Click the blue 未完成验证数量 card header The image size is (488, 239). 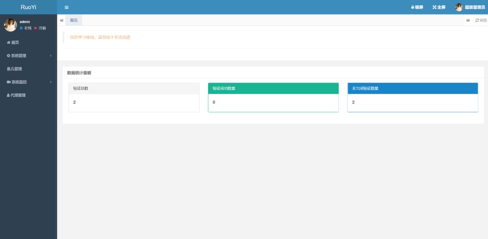coord(413,88)
